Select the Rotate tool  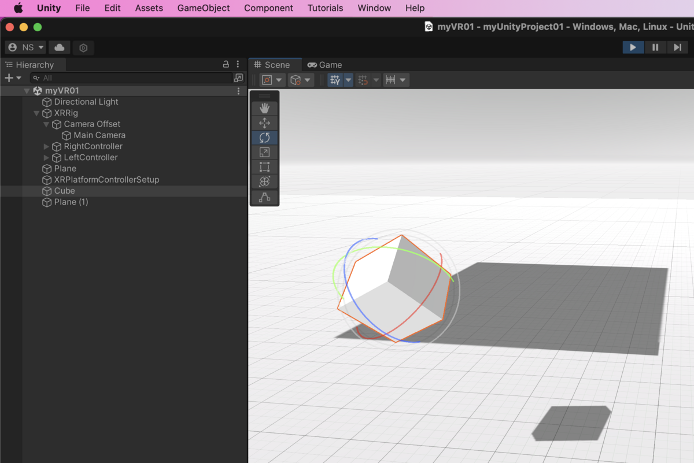pos(264,138)
